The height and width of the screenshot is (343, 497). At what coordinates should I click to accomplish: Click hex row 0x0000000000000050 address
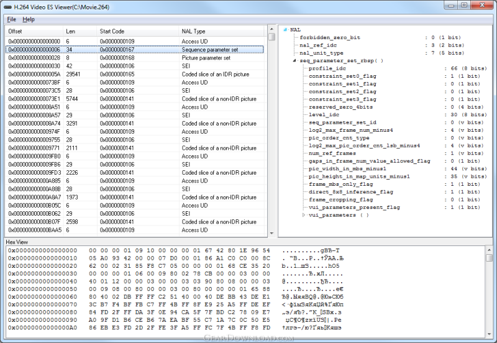coord(42,289)
